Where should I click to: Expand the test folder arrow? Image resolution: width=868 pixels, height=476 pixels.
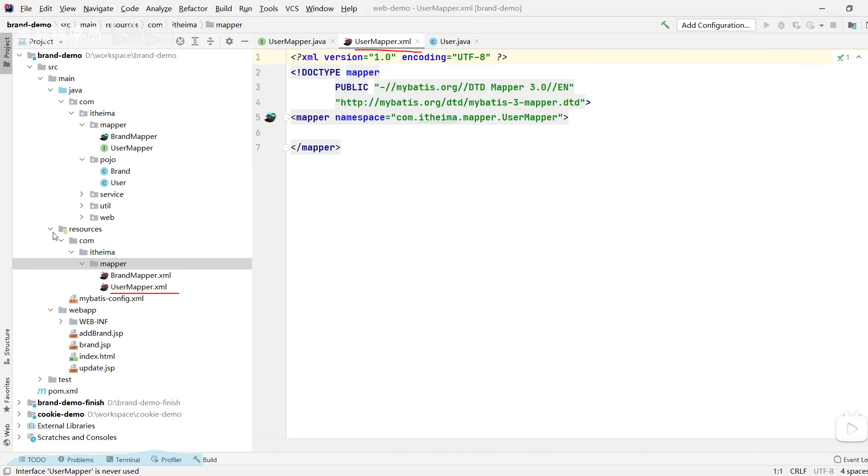(40, 379)
